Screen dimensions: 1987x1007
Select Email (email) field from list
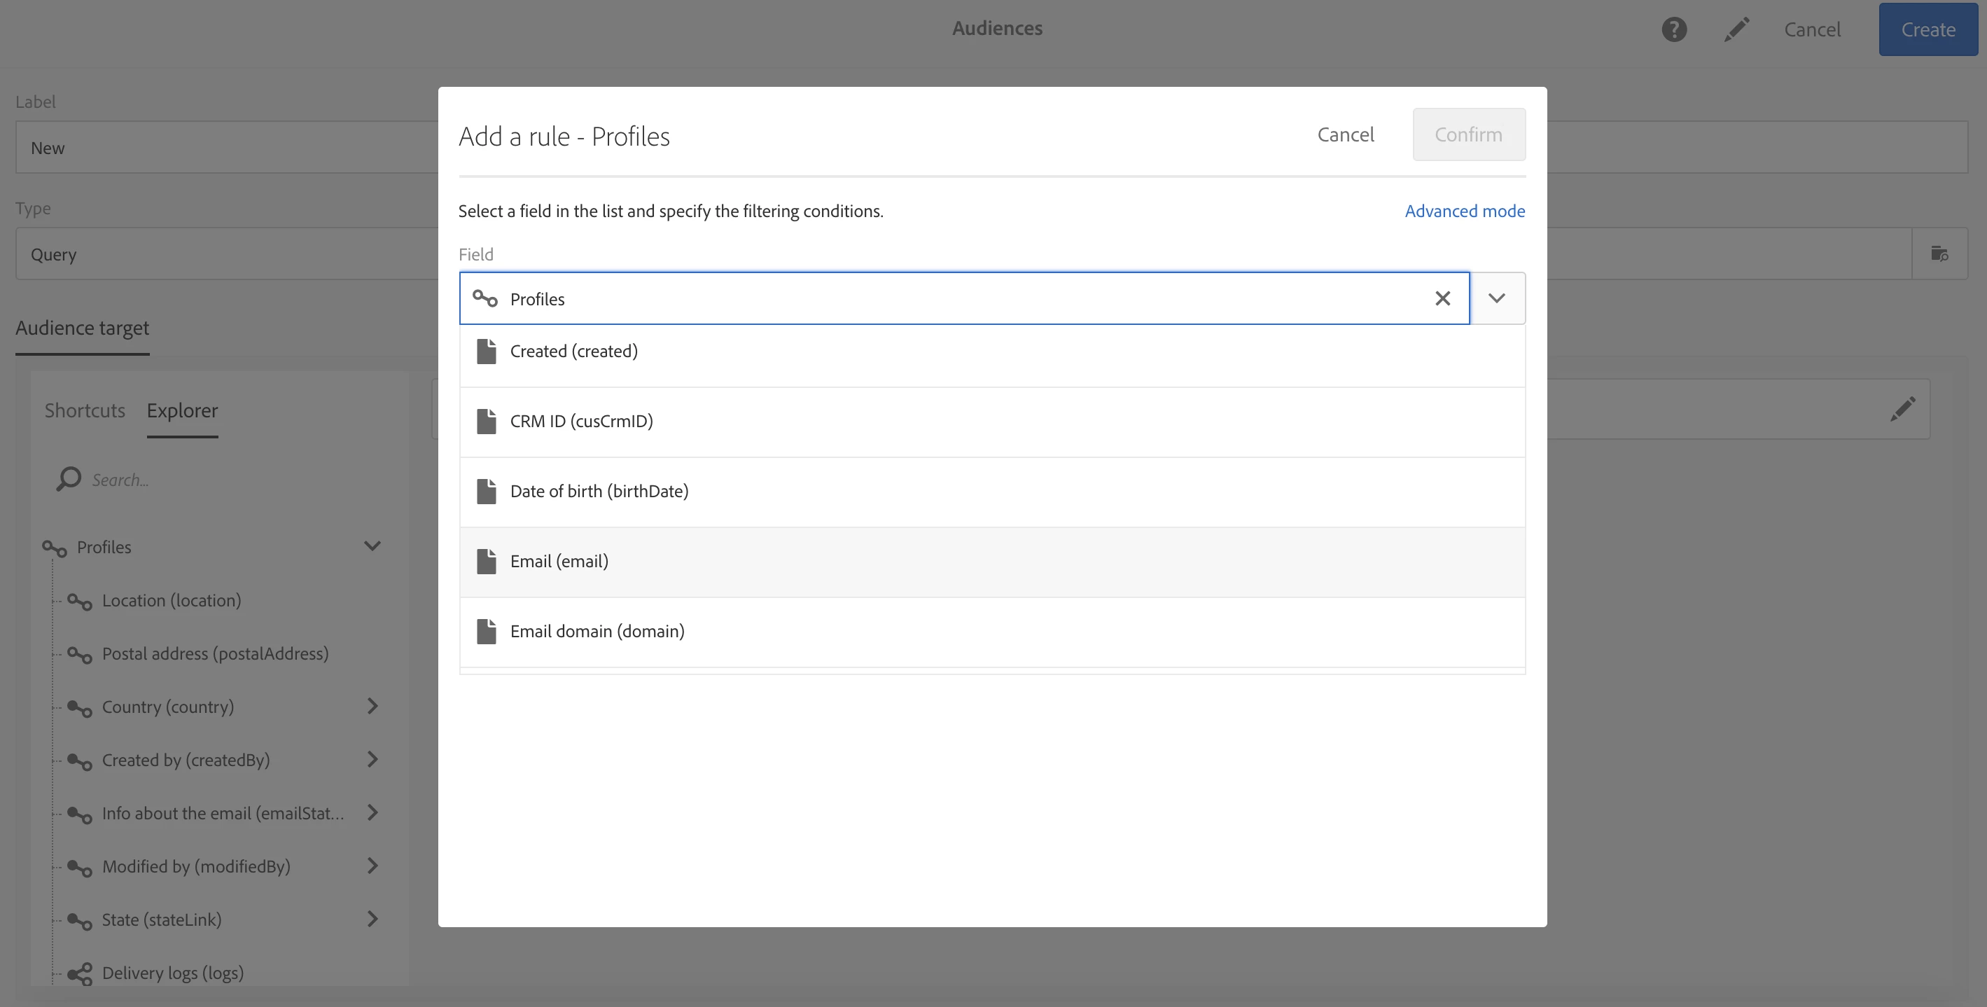(x=559, y=562)
